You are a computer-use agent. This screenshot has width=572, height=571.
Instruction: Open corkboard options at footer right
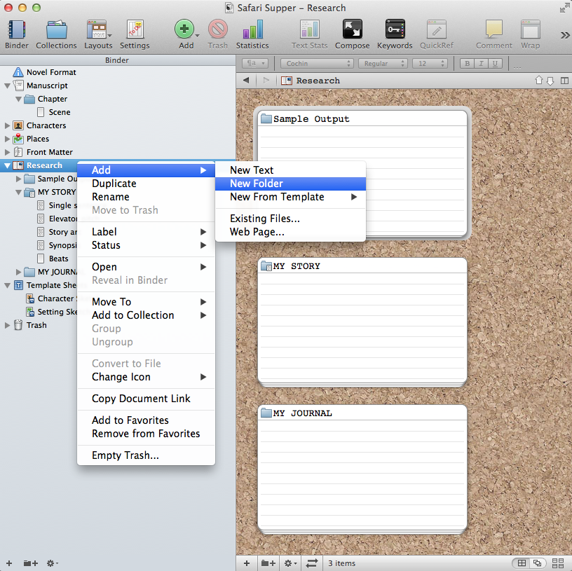558,563
